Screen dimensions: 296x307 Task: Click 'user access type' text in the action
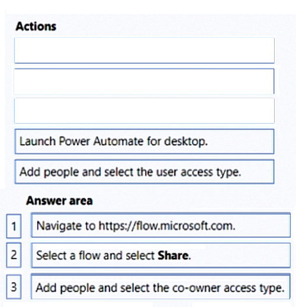point(199,172)
